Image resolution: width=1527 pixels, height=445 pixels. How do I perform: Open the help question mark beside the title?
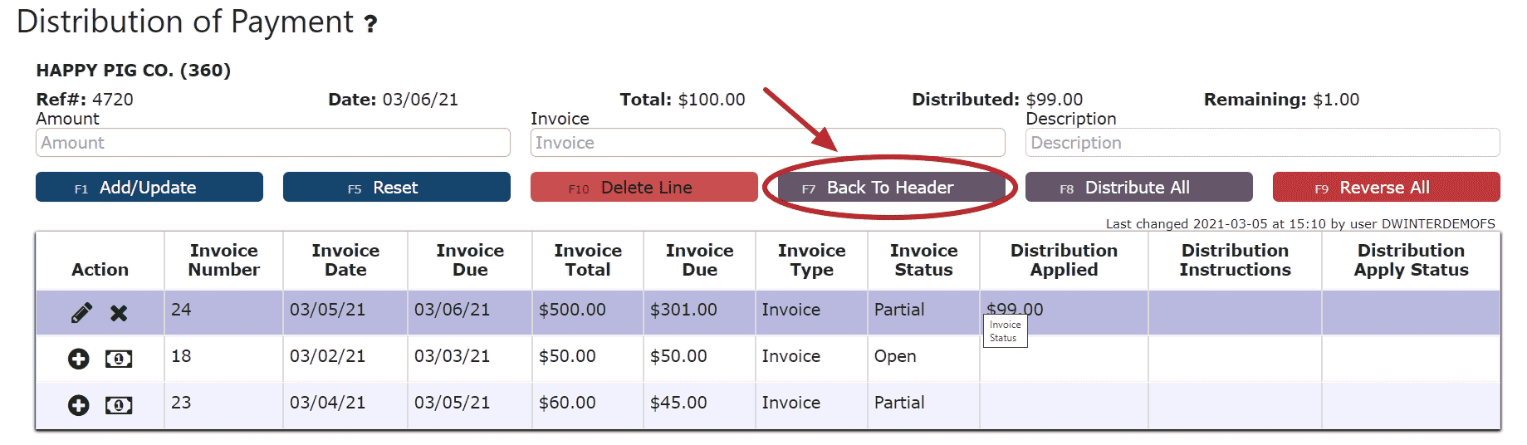coord(370,24)
